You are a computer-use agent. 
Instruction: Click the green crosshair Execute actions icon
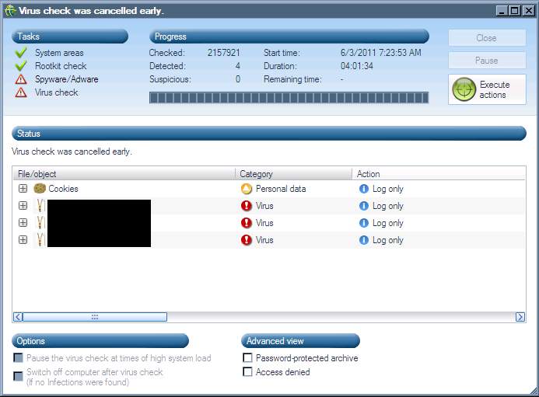pos(464,89)
